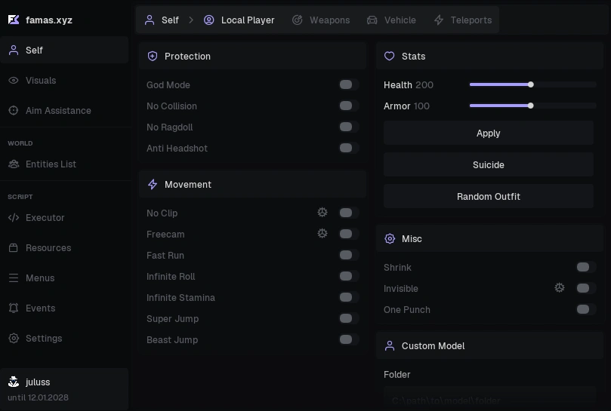Screen dimensions: 611x411
Task: Click the shield icon in Protection header
Action: [x=153, y=56]
